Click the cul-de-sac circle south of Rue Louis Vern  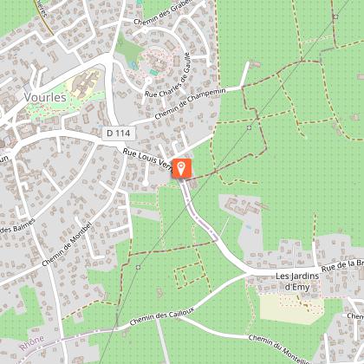(x=146, y=183)
